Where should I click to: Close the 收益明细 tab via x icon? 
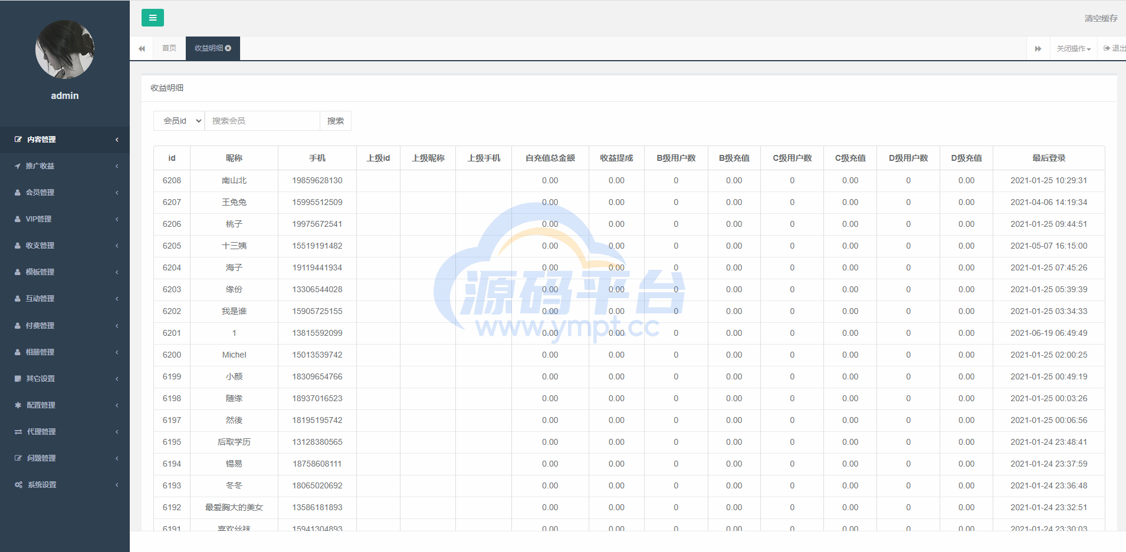click(228, 48)
